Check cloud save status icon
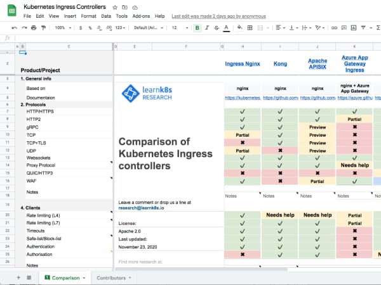This screenshot has height=285, width=381. coord(135,8)
